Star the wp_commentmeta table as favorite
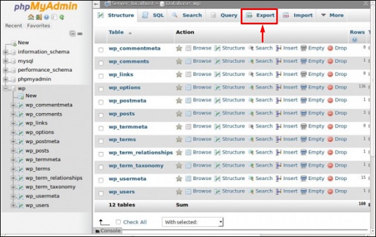The width and height of the screenshot is (376, 237). click(179, 48)
